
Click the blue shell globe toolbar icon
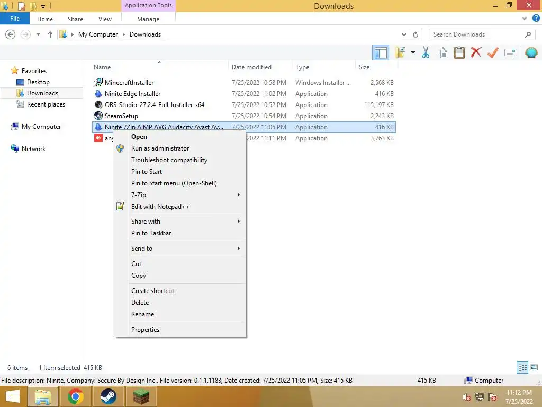click(531, 52)
